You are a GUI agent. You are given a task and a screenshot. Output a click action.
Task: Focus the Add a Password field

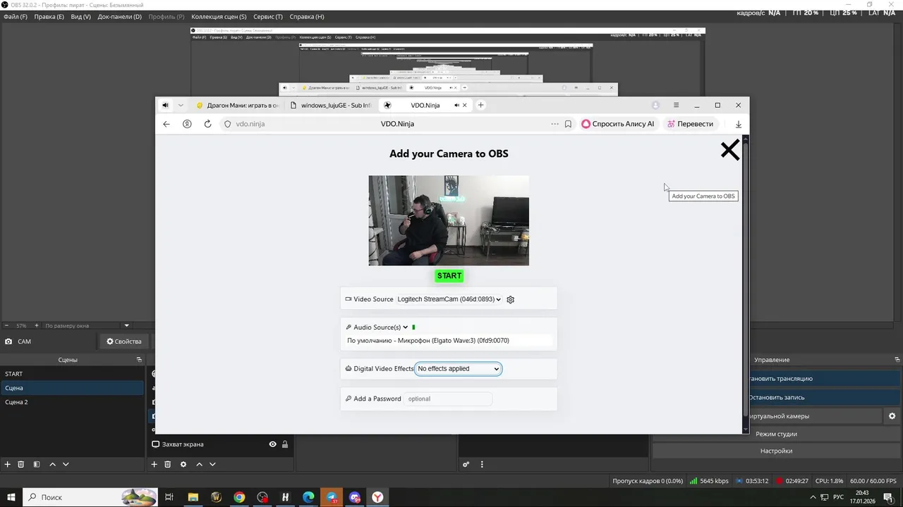pos(448,399)
